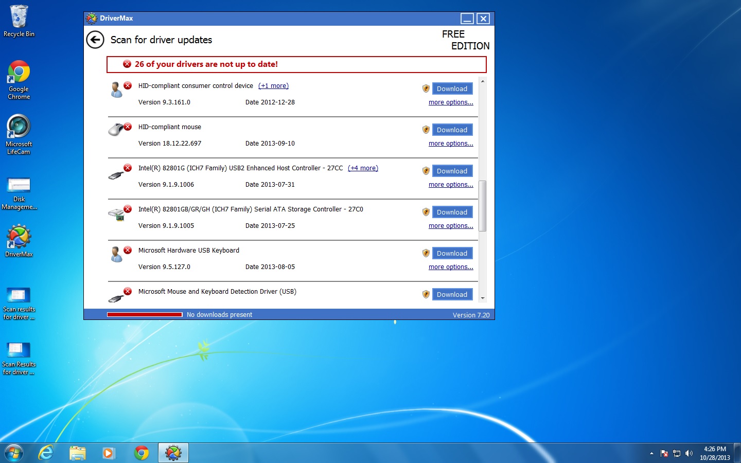Click shield icon beside Detection Driver Download
The image size is (741, 463).
(x=426, y=294)
